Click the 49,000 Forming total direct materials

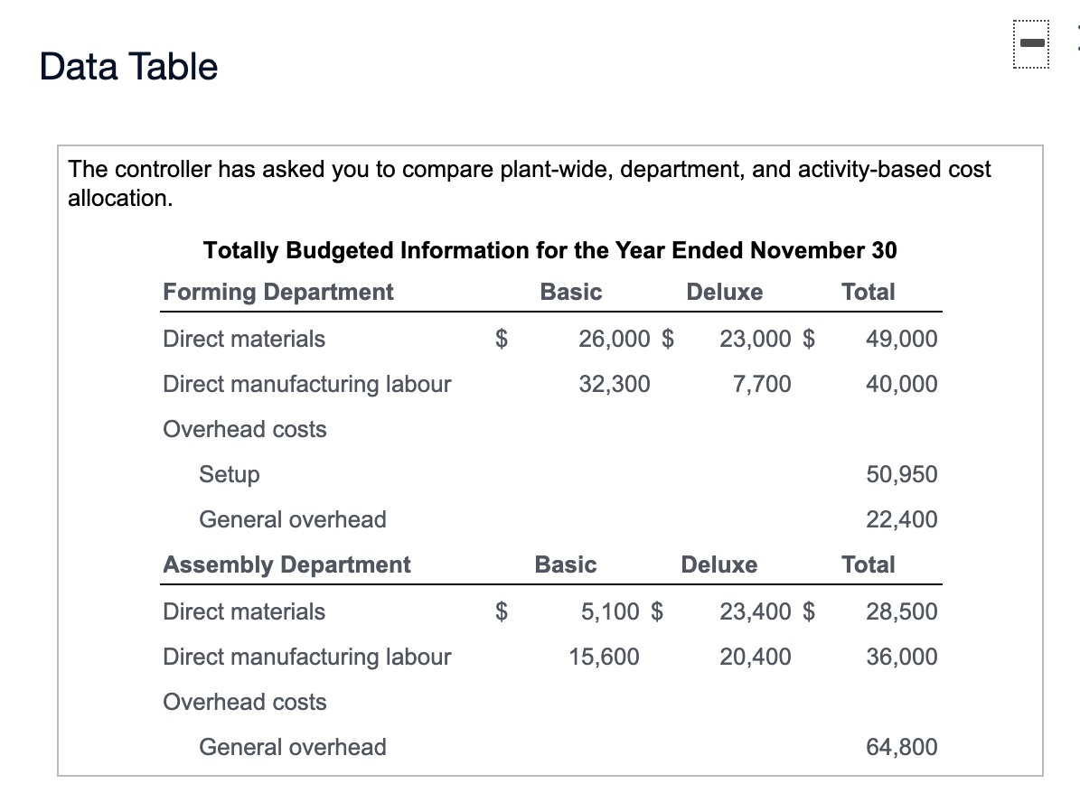point(901,339)
